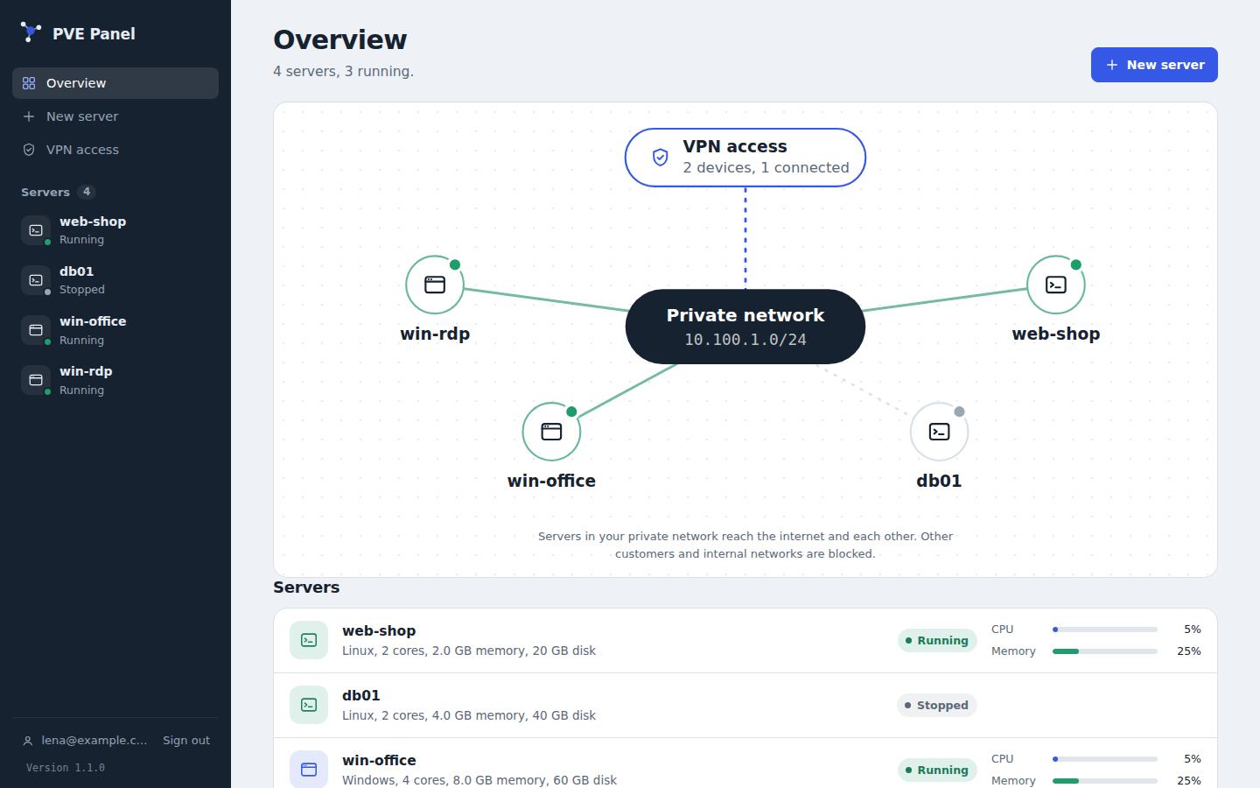The height and width of the screenshot is (788, 1260).
Task: Go to VPN access in the sidebar
Action: point(115,150)
